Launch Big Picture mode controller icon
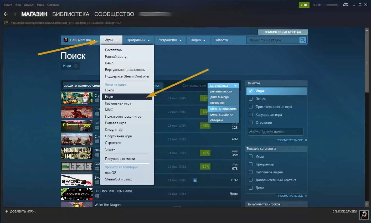The image size is (371, 223). 346,5
